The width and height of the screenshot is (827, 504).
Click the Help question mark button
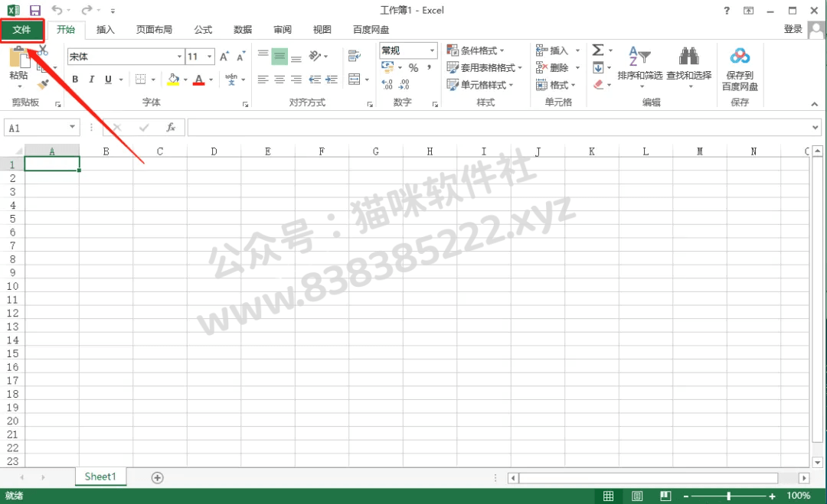727,11
